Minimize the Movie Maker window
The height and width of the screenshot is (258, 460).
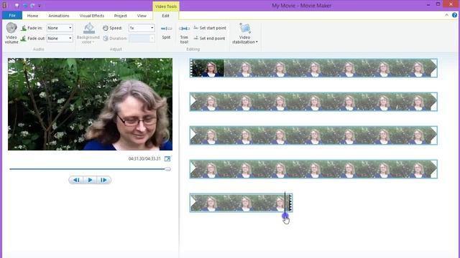(428, 5)
